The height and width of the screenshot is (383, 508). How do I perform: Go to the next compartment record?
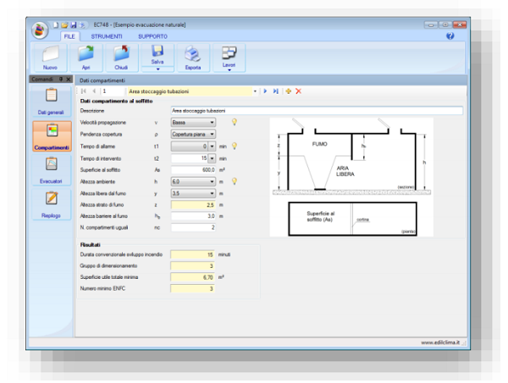(x=265, y=90)
